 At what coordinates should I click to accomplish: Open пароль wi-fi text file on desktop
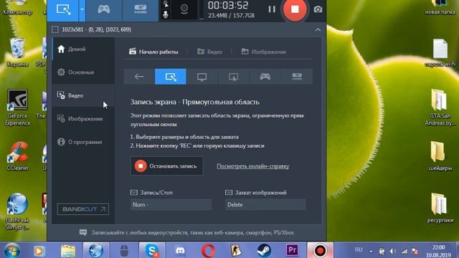pyautogui.click(x=440, y=53)
